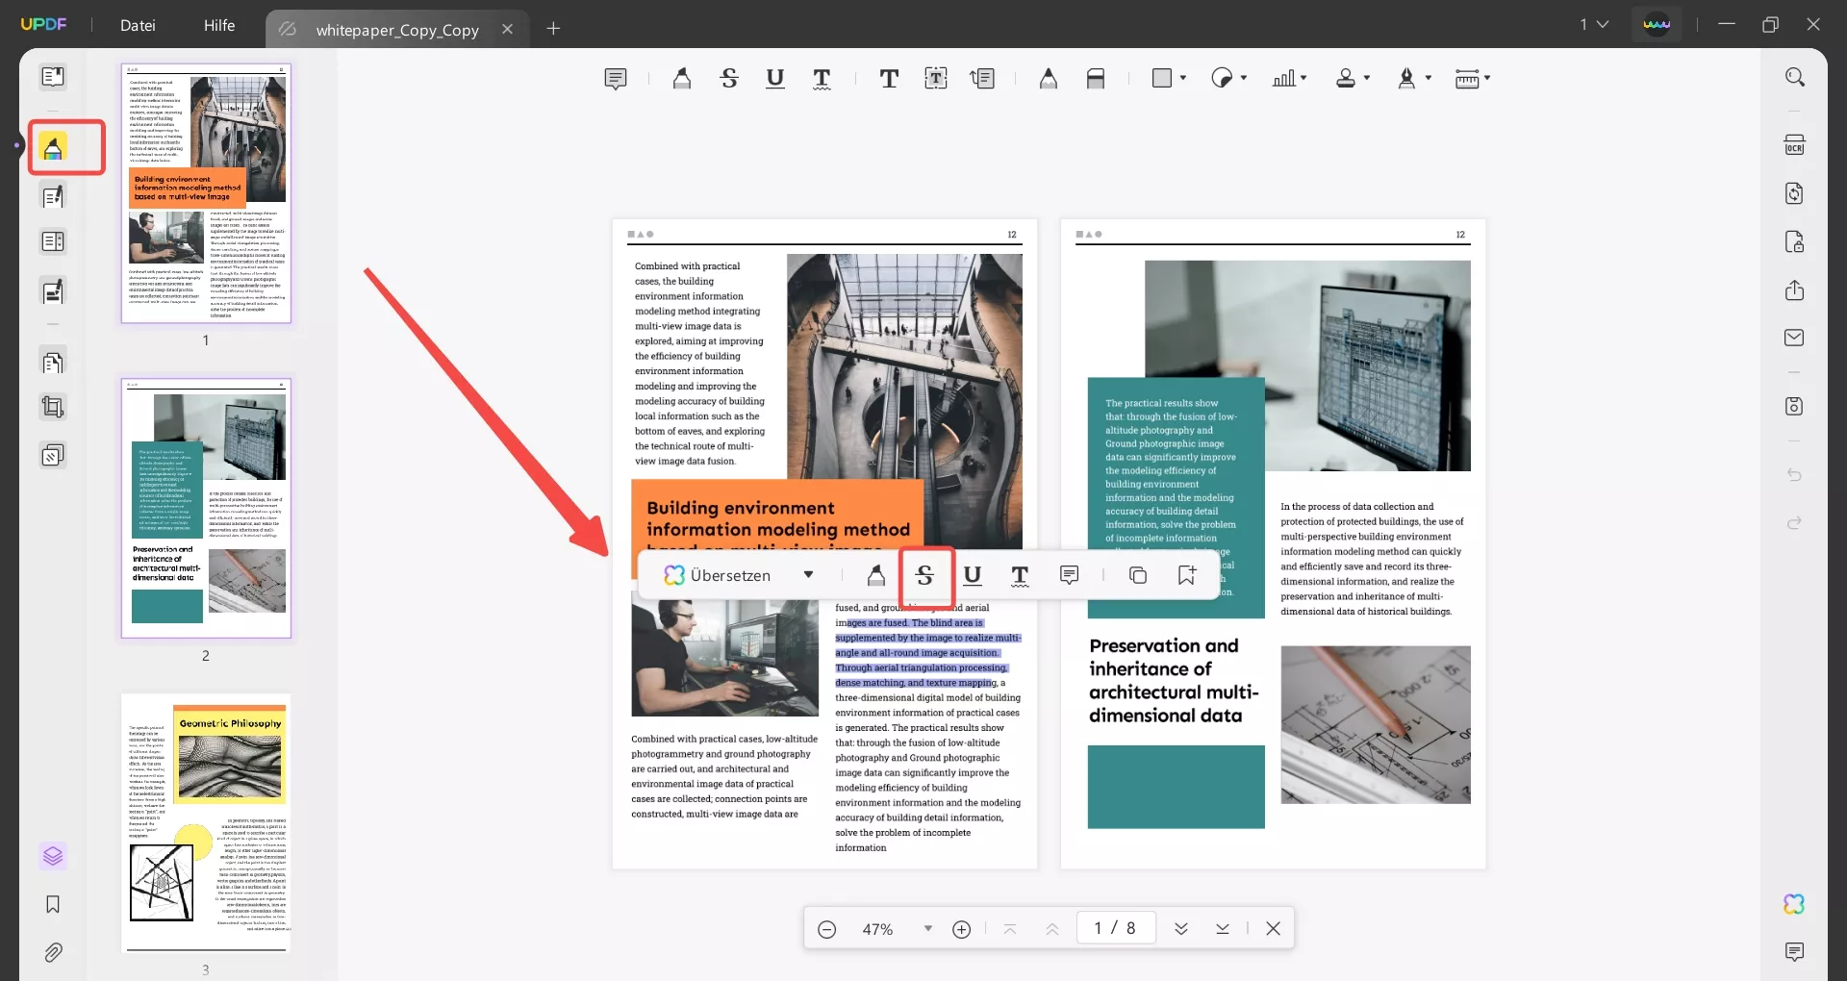Screen dimensions: 1847x981
Task: Expand the Übersetzen dropdown arrow
Action: click(808, 575)
